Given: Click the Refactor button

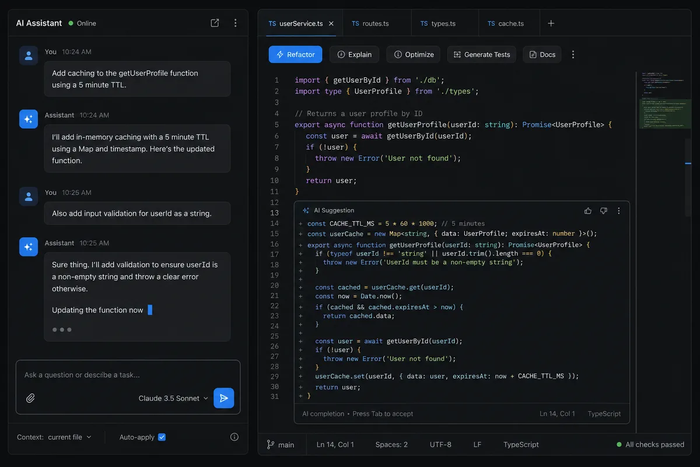Looking at the screenshot, I should click(296, 54).
